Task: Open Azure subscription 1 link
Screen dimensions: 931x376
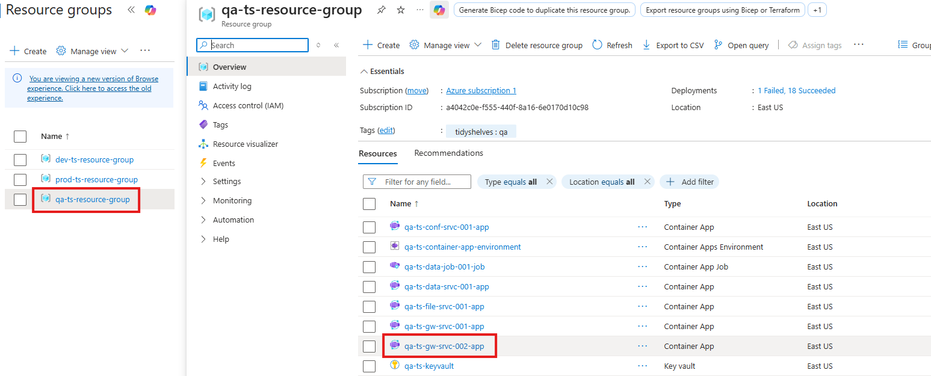Action: pos(481,90)
